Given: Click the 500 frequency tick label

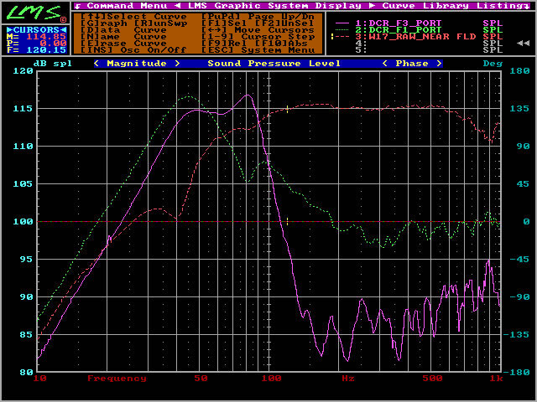Looking at the screenshot, I should [432, 379].
